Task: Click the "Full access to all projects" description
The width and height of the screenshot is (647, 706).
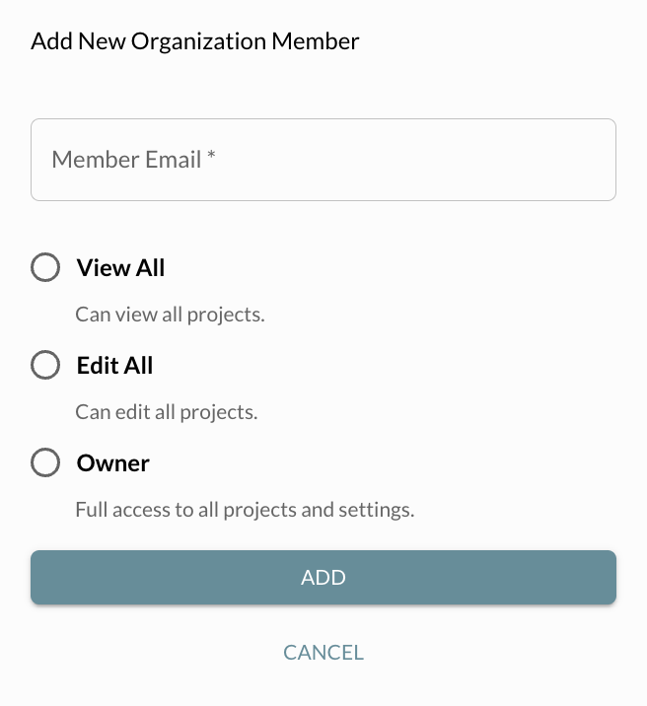Action: tap(245, 511)
